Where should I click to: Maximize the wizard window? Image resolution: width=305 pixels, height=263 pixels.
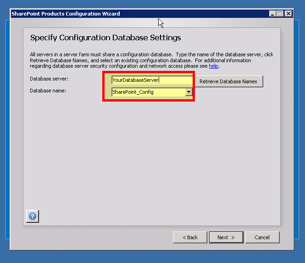click(280, 14)
